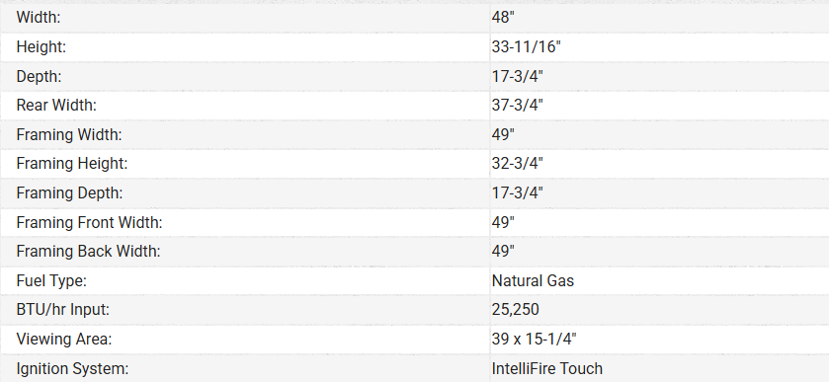829x382 pixels.
Task: Select the Natural Gas value
Action: [x=533, y=280]
